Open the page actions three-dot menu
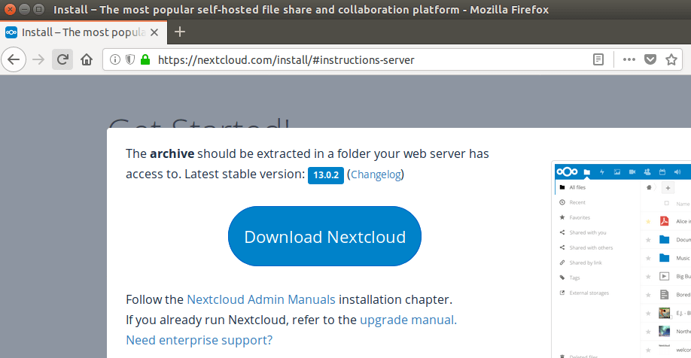Image resolution: width=691 pixels, height=358 pixels. 629,59
